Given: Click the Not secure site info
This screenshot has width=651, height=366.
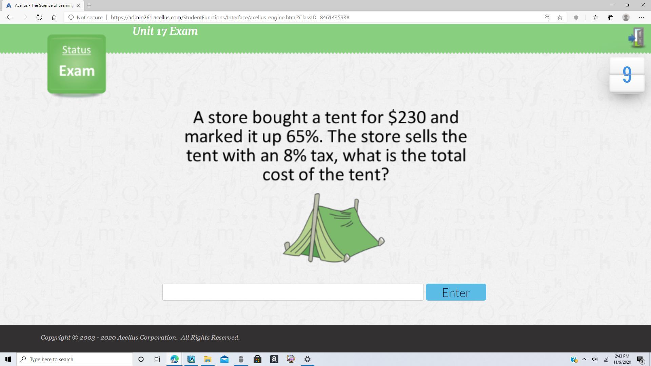Looking at the screenshot, I should [x=86, y=17].
